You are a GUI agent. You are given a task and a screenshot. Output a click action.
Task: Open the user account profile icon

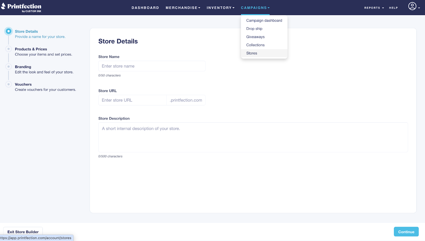(412, 6)
